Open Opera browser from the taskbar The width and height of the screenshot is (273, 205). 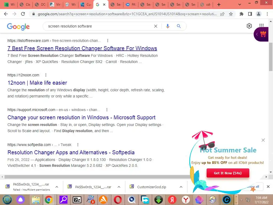pyautogui.click(x=118, y=200)
